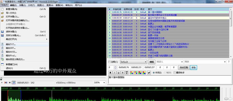Click the start time field 0:00:00.76
233x101 pixels.
124,67
